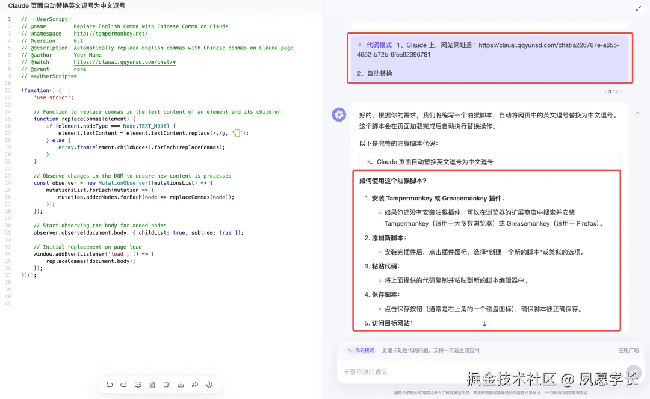Click the 'use strict' line in code

[54, 97]
